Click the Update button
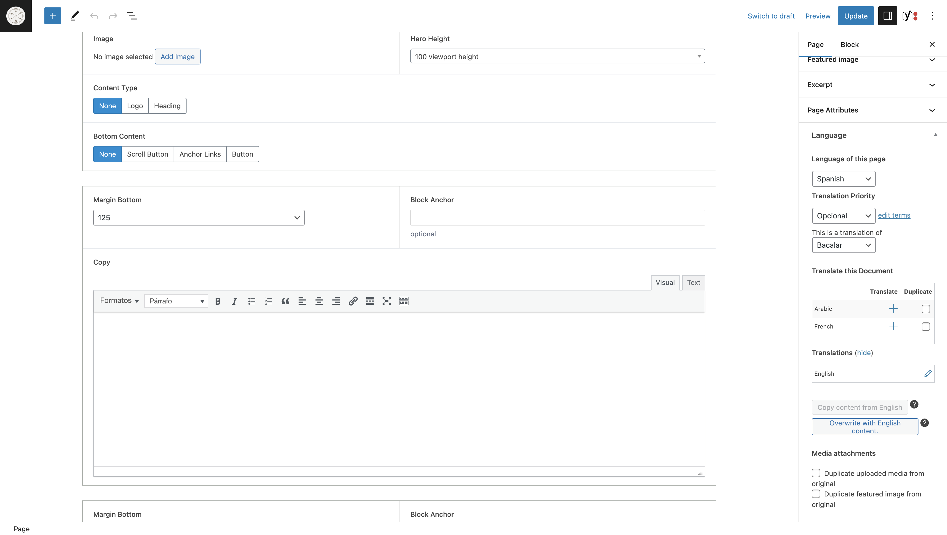This screenshot has width=947, height=535. pos(856,16)
